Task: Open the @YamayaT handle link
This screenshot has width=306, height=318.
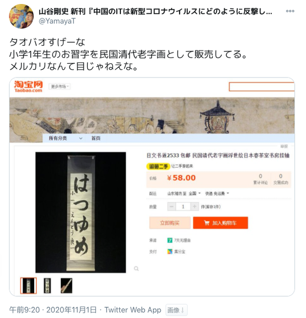Action: (x=57, y=21)
